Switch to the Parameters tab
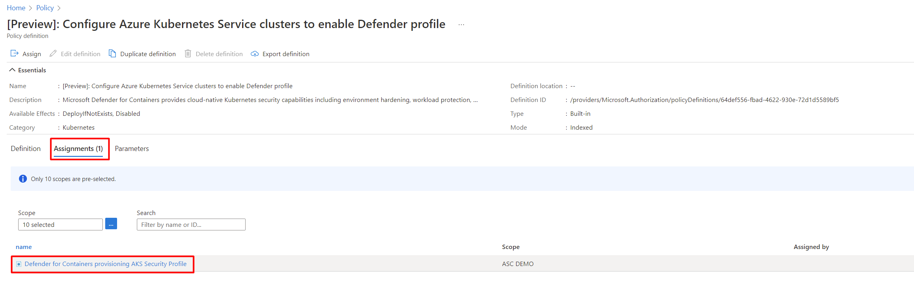 pyautogui.click(x=132, y=149)
